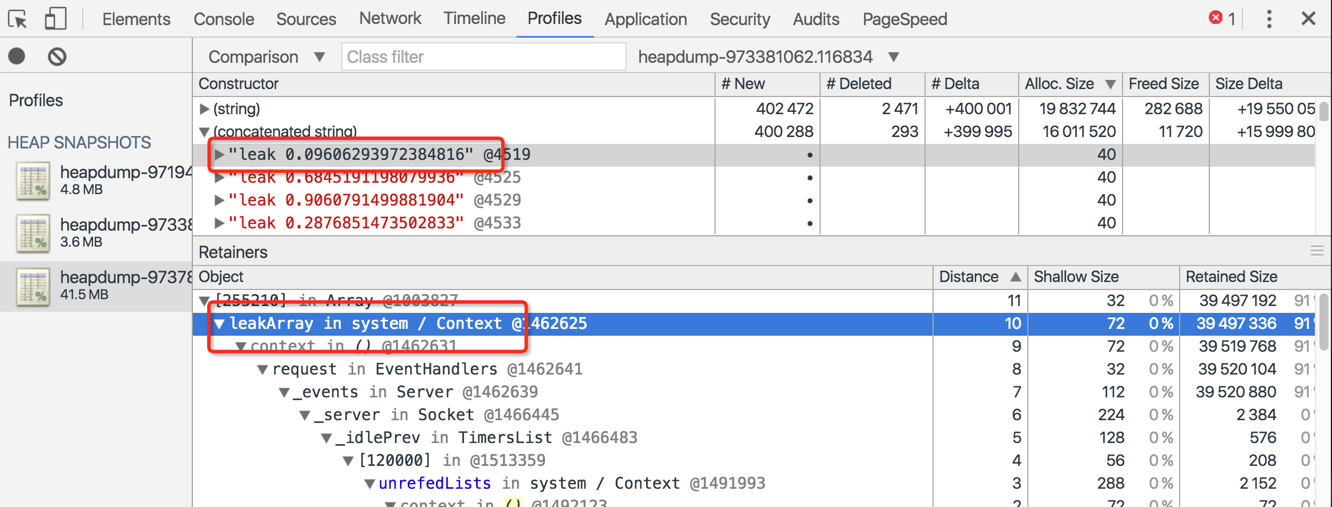Click the clear all profiles icon
The image size is (1332, 507).
(x=57, y=57)
